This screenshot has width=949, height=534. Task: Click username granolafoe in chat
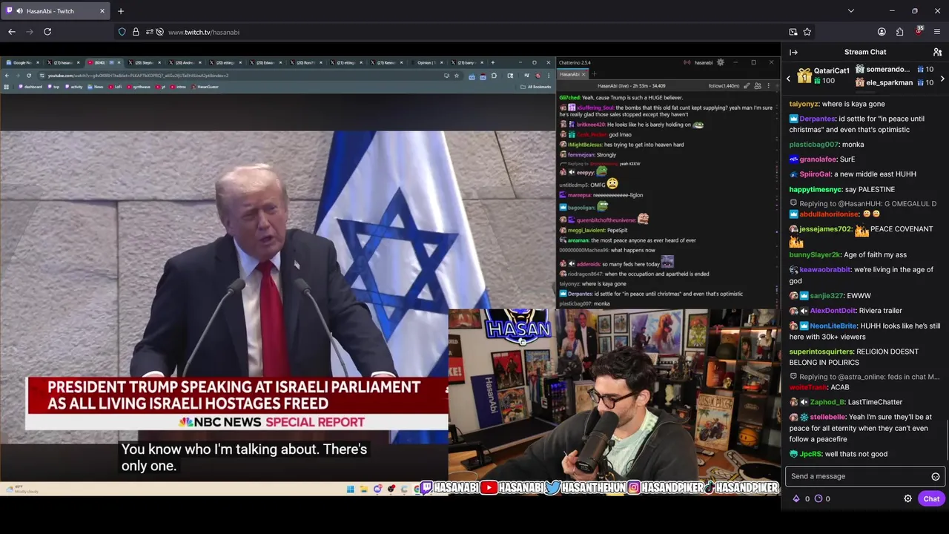tap(818, 159)
